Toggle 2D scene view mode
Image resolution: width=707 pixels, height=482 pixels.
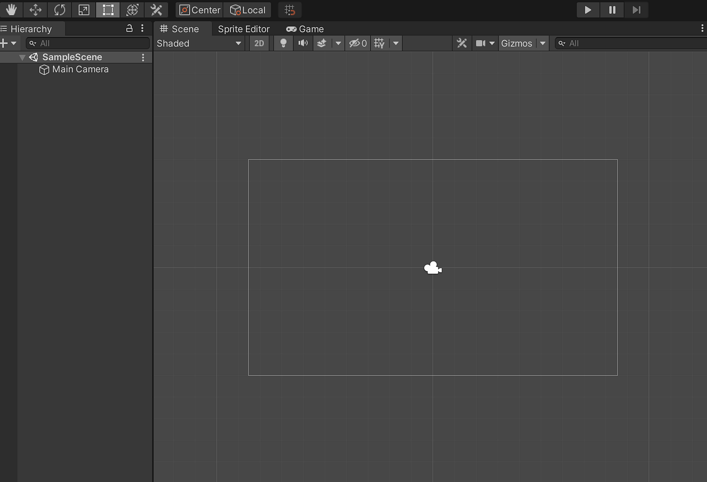click(259, 43)
